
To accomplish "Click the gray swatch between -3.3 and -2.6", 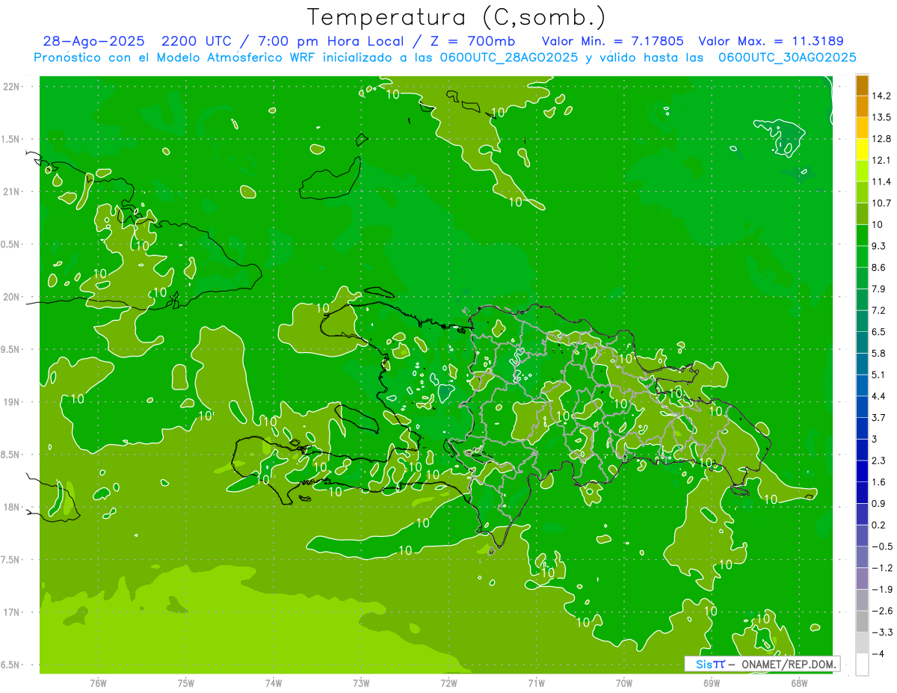I will tap(862, 622).
